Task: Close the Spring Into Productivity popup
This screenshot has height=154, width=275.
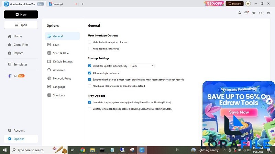Action: pyautogui.click(x=271, y=85)
